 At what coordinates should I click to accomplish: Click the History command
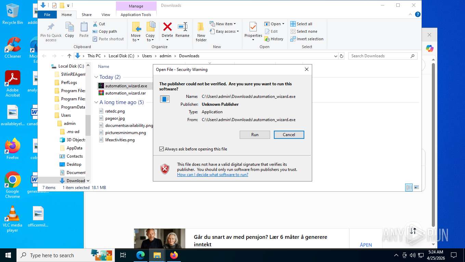pyautogui.click(x=274, y=39)
